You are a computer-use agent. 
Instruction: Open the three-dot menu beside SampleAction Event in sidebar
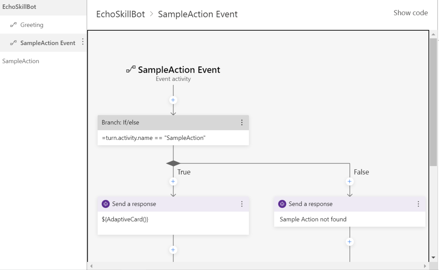click(x=83, y=42)
